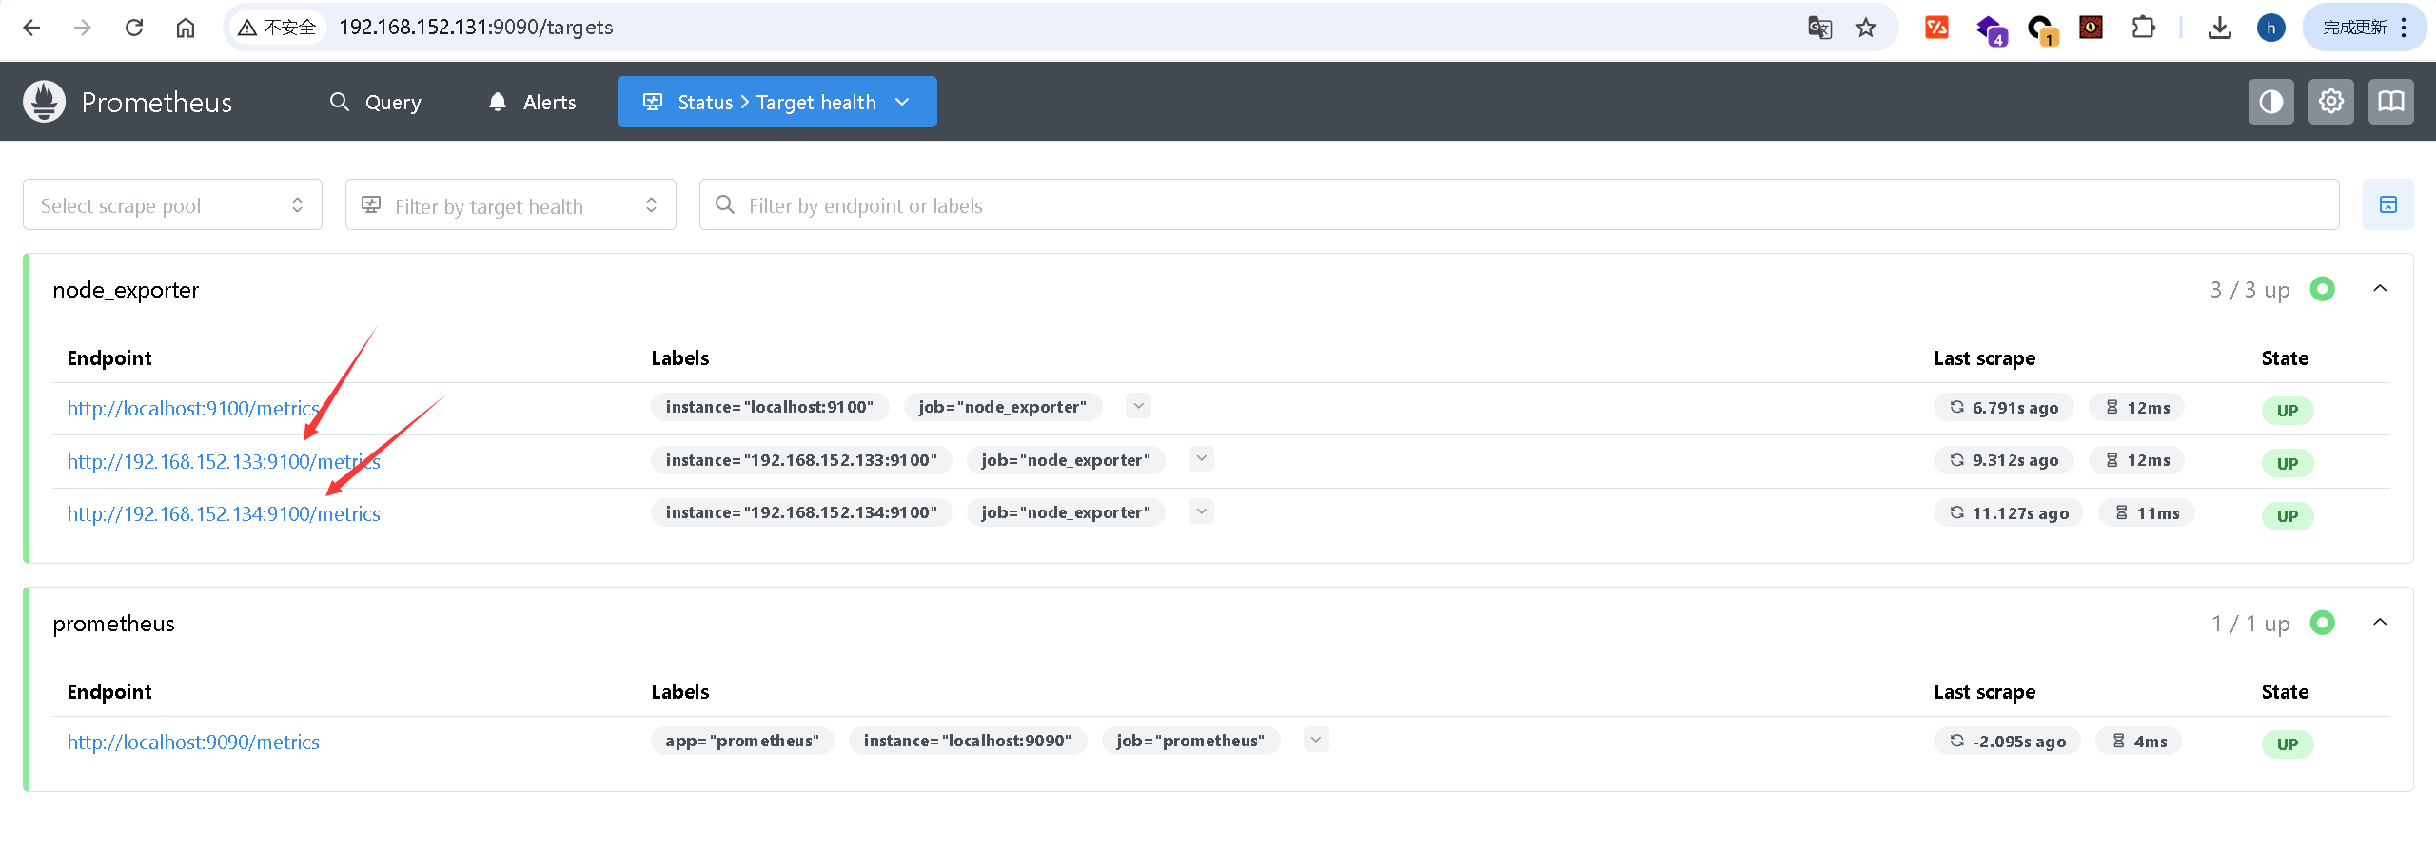Click the job="prometheus" label badge
Viewport: 2436px width, 868px height.
click(x=1190, y=741)
